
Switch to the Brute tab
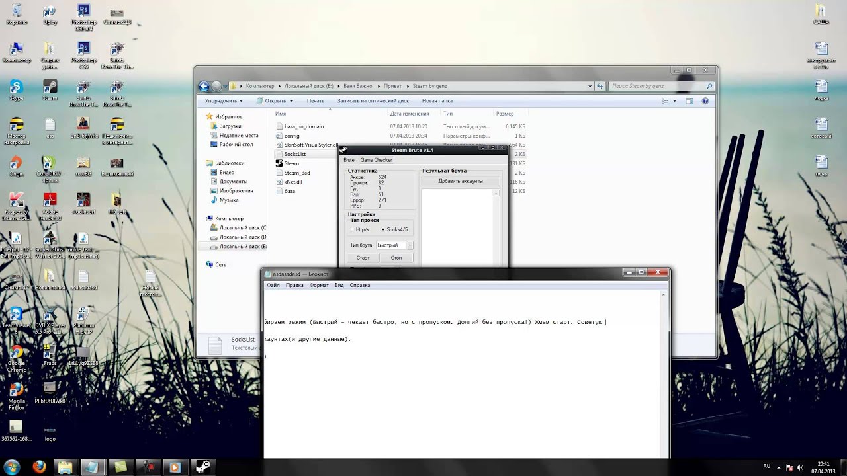[x=349, y=160]
